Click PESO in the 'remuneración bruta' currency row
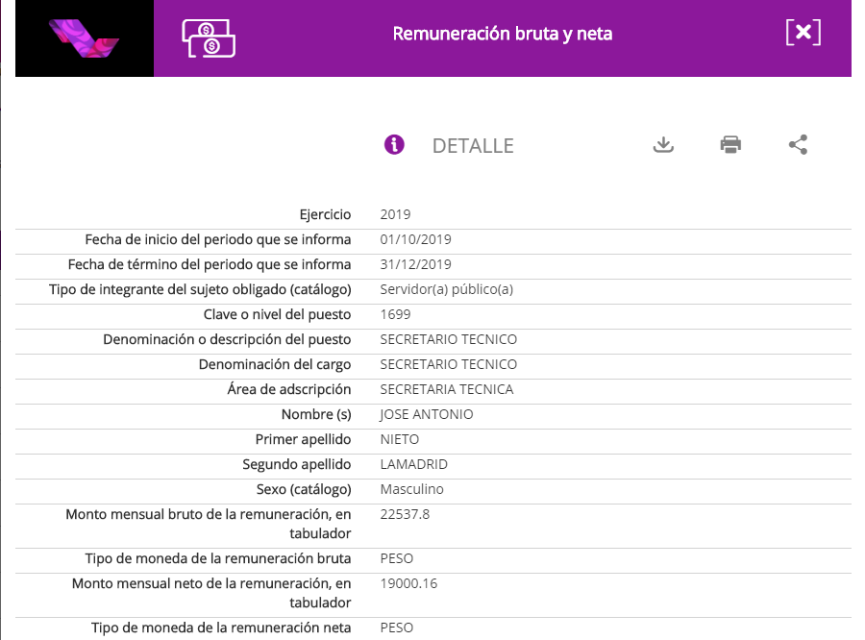This screenshot has width=865, height=640. pos(397,558)
